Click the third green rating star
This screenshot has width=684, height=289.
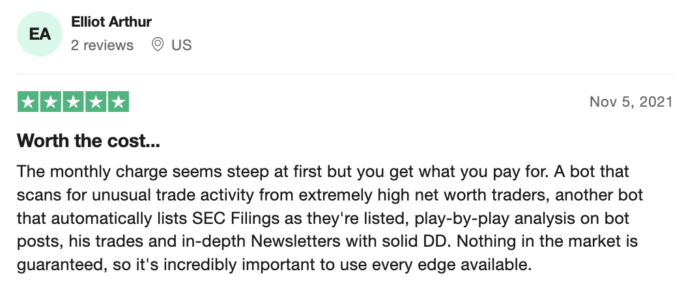click(73, 102)
